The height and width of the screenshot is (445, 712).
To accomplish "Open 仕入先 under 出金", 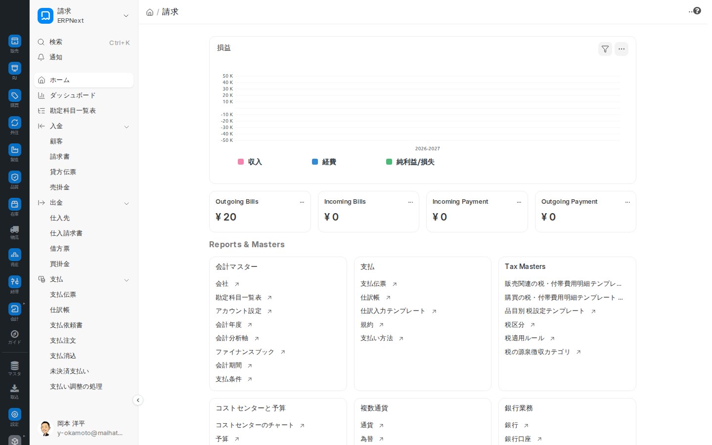I will click(x=84, y=218).
